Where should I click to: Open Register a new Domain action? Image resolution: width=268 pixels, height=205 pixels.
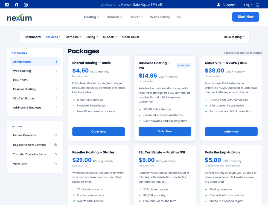pos(35,145)
